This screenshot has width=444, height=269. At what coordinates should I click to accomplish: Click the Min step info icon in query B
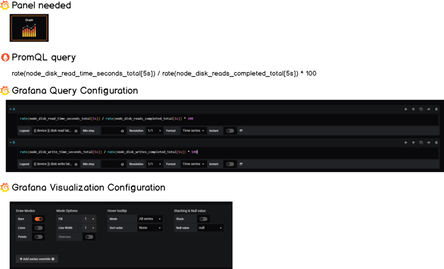pyautogui.click(x=122, y=164)
